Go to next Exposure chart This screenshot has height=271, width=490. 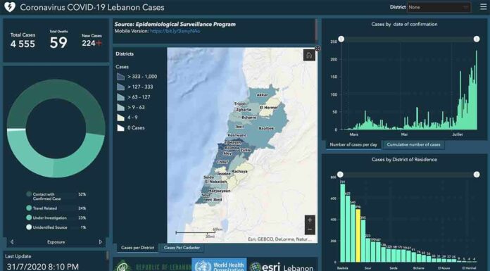pos(100,241)
